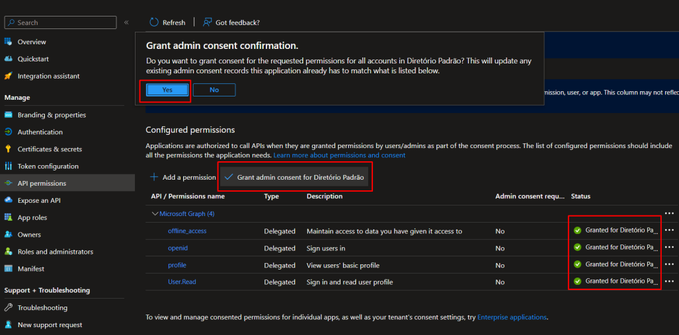This screenshot has height=335, width=679.
Task: Click the Token configuration bars icon
Action: click(x=8, y=167)
